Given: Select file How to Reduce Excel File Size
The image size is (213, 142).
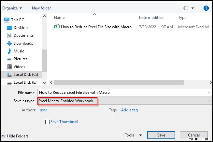Looking at the screenshot, I should tap(96, 27).
